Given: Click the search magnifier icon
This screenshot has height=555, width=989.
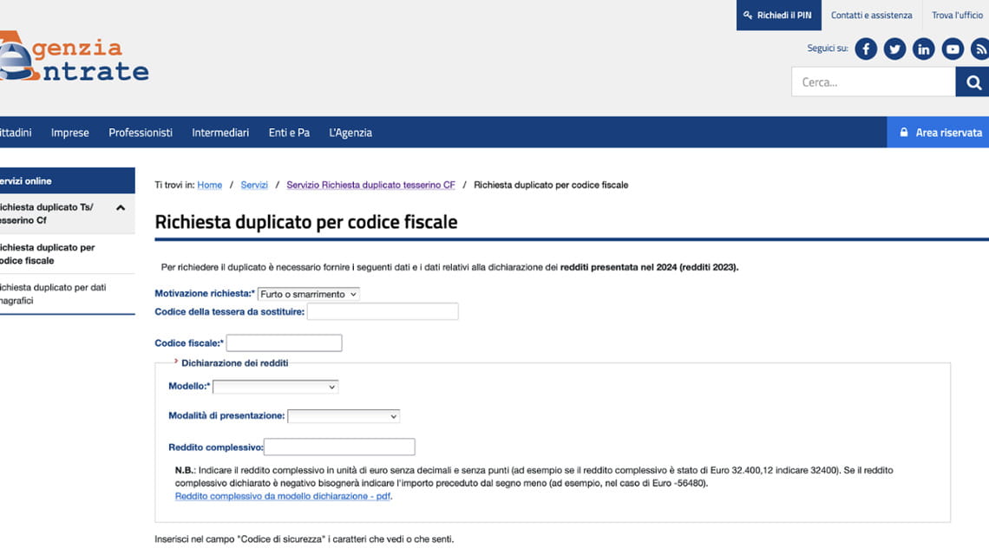Looking at the screenshot, I should (972, 82).
